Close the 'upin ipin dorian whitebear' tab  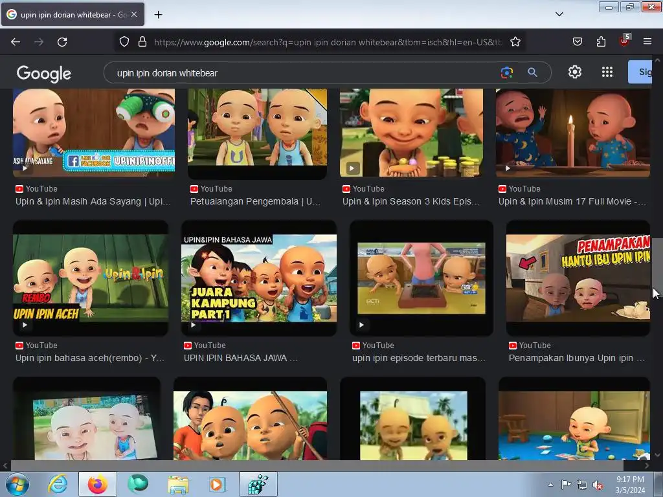(x=134, y=14)
